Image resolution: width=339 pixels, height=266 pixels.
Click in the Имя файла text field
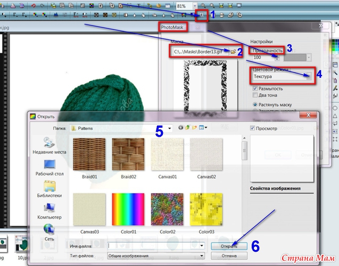point(153,246)
